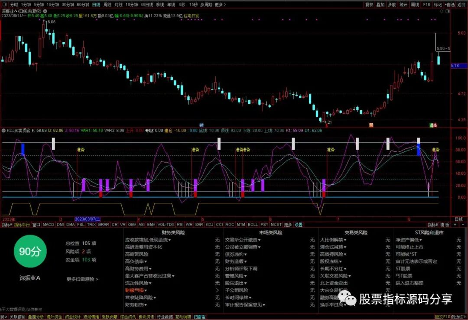Expand 高质押风险 item

click(x=333, y=254)
